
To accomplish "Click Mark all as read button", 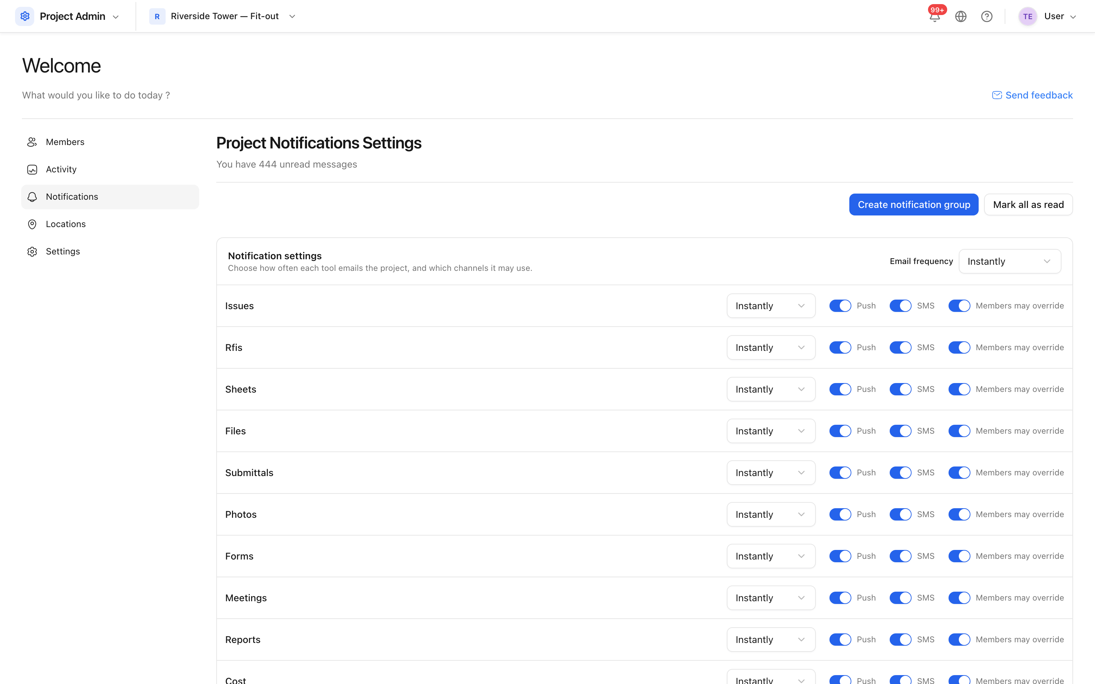I will 1028,205.
